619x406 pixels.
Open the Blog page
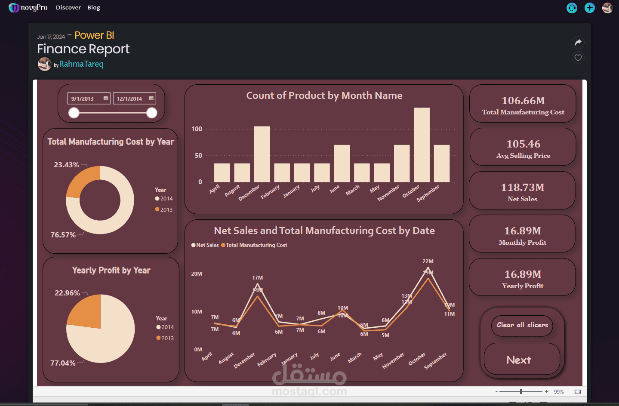point(93,7)
